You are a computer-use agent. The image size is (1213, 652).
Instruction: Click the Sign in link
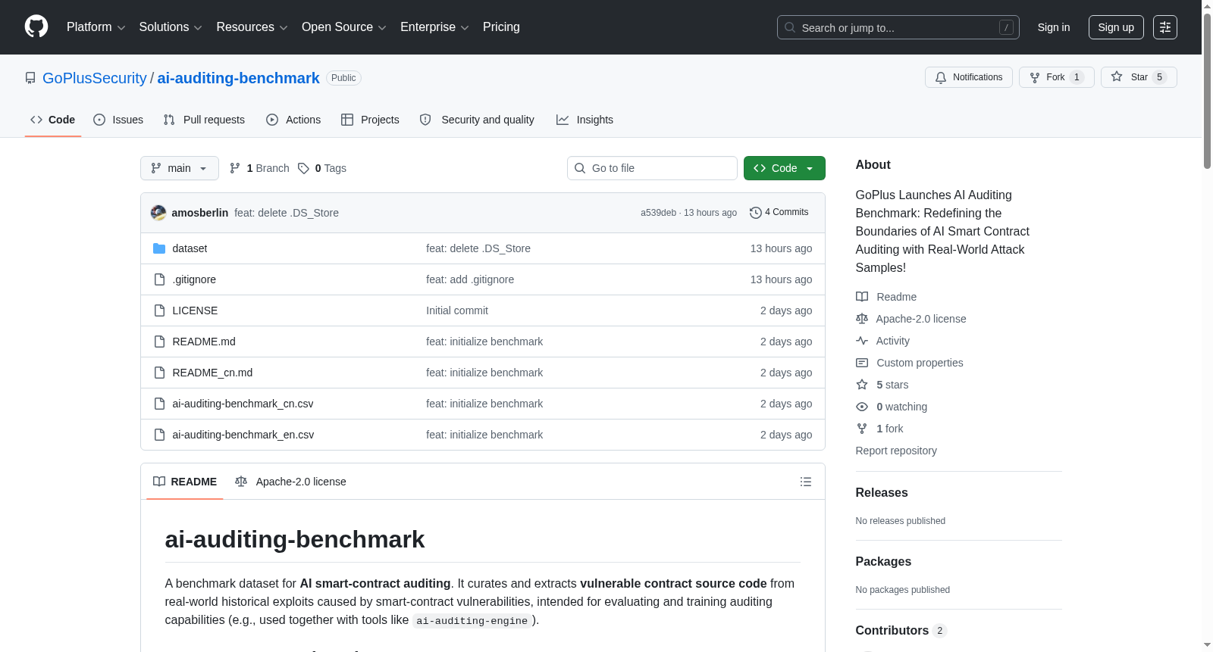(x=1054, y=27)
